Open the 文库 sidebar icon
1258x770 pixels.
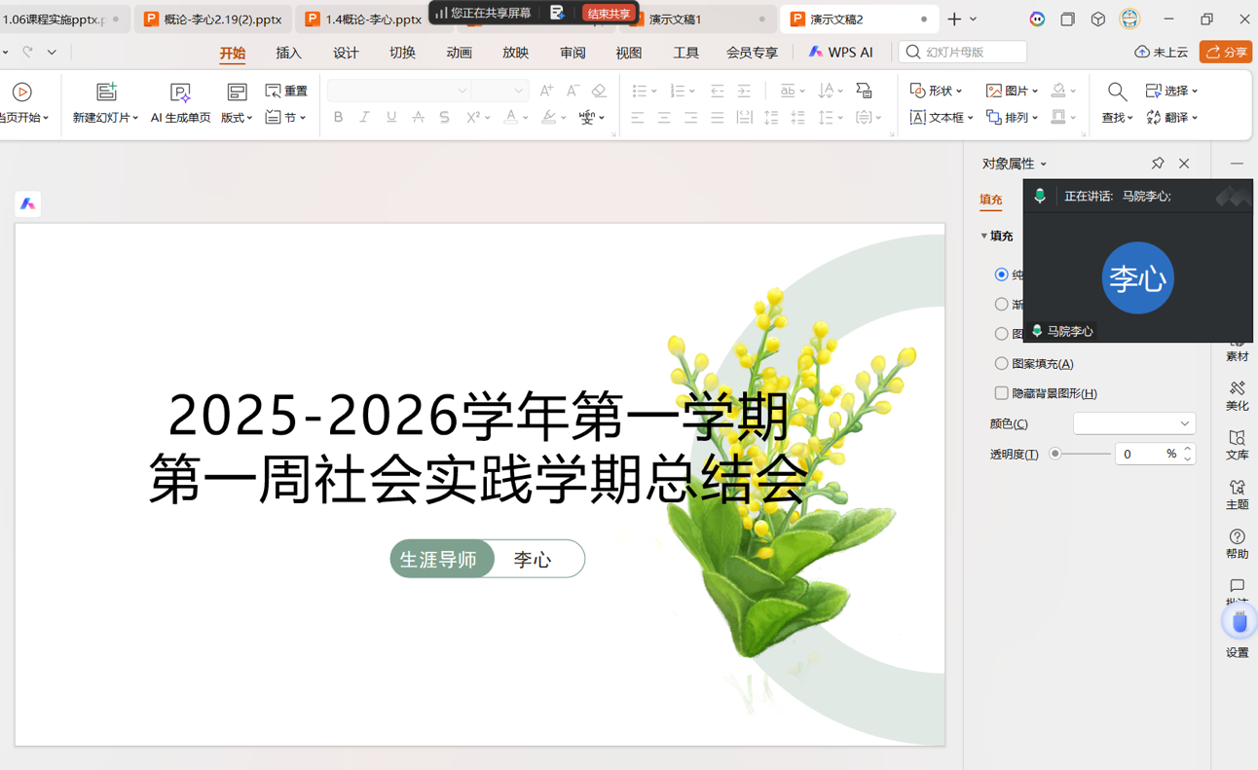[1237, 445]
